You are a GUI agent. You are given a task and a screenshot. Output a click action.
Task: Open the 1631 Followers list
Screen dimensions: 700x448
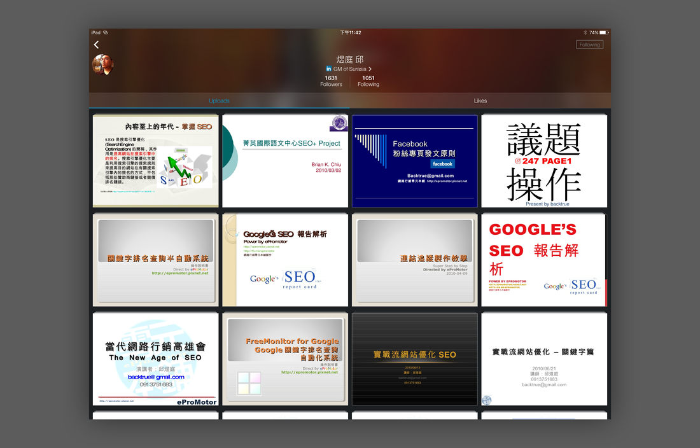[332, 81]
